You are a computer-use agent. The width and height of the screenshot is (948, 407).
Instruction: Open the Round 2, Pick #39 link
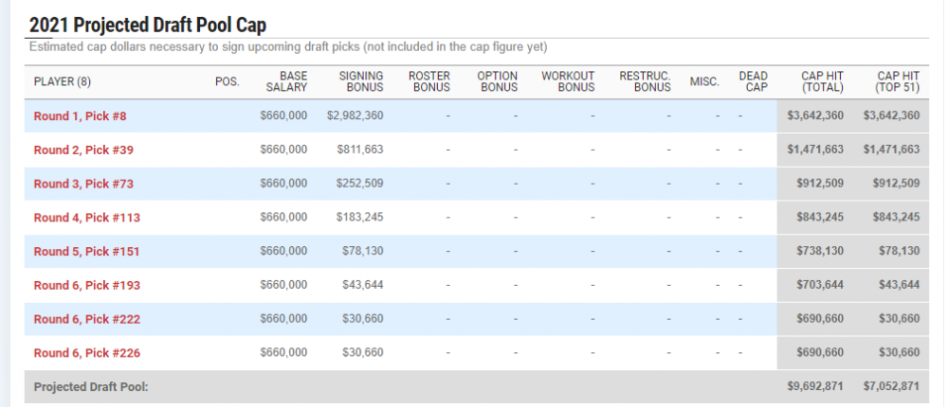pyautogui.click(x=83, y=150)
